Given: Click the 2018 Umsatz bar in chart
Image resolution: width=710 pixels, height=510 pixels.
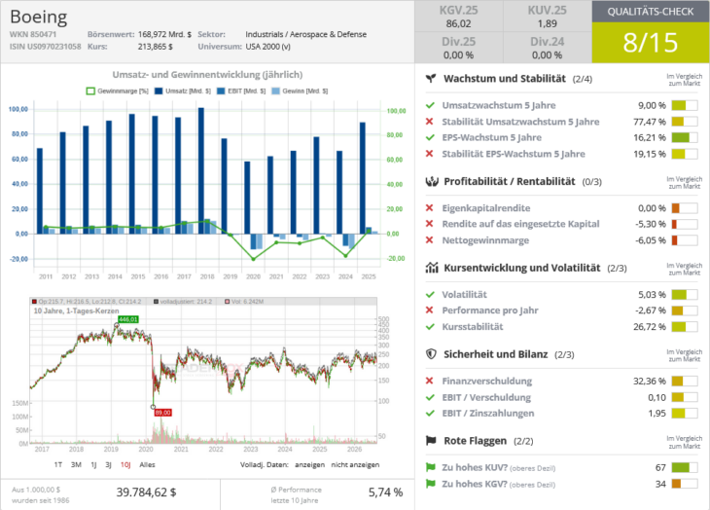Looking at the screenshot, I should (x=201, y=170).
